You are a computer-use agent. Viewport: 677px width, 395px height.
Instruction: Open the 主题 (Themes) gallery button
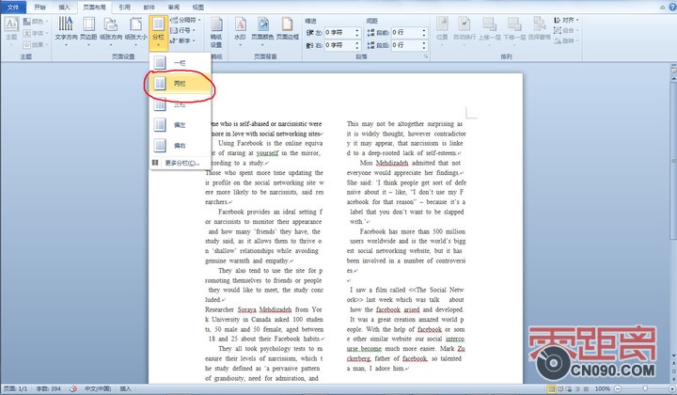[11, 30]
